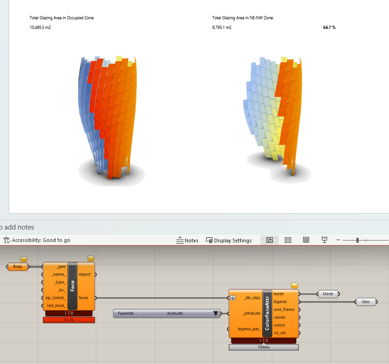Click the flatten arrow icon on _hb_objs
The width and height of the screenshot is (389, 364).
233,297
